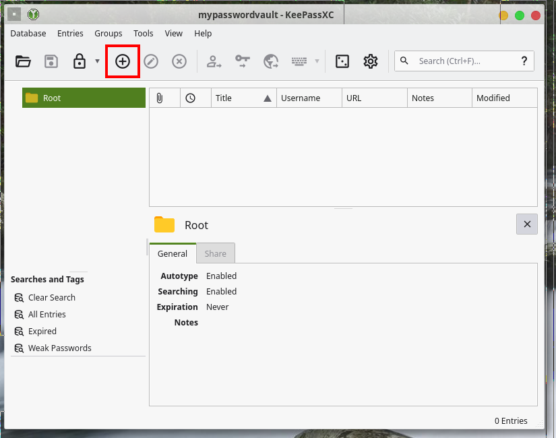Open the Help menu
The width and height of the screenshot is (556, 438).
(203, 33)
